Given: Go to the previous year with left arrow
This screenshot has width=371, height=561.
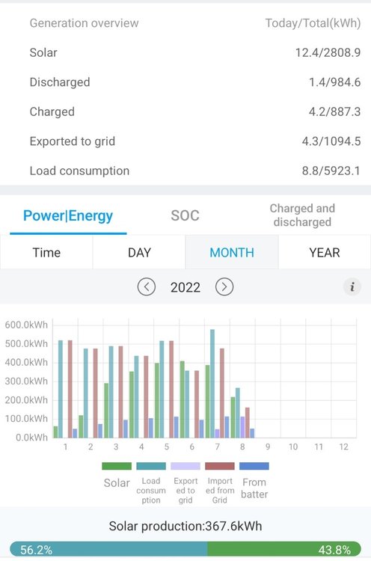Looking at the screenshot, I should pos(147,287).
